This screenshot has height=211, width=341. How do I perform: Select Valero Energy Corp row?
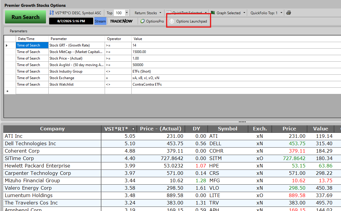click(x=172, y=188)
